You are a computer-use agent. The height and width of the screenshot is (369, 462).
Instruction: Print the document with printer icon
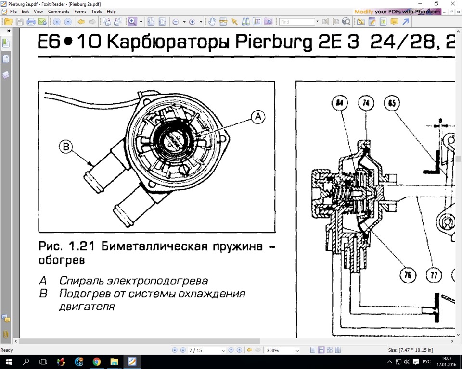(31, 22)
